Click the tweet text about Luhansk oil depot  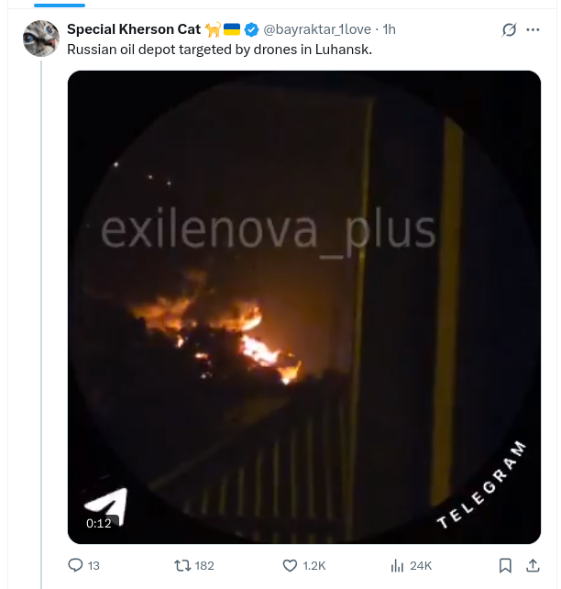point(219,50)
